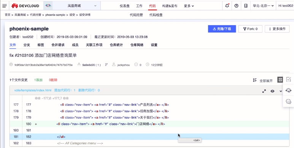Open 凤凰商城 breadcrumb link
The image size is (294, 148).
[20, 15]
